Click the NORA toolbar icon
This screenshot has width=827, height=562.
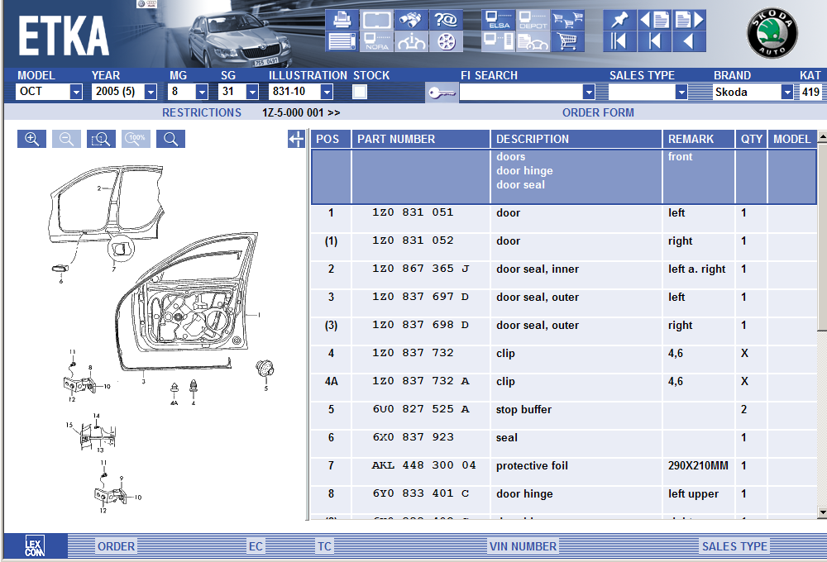click(377, 41)
